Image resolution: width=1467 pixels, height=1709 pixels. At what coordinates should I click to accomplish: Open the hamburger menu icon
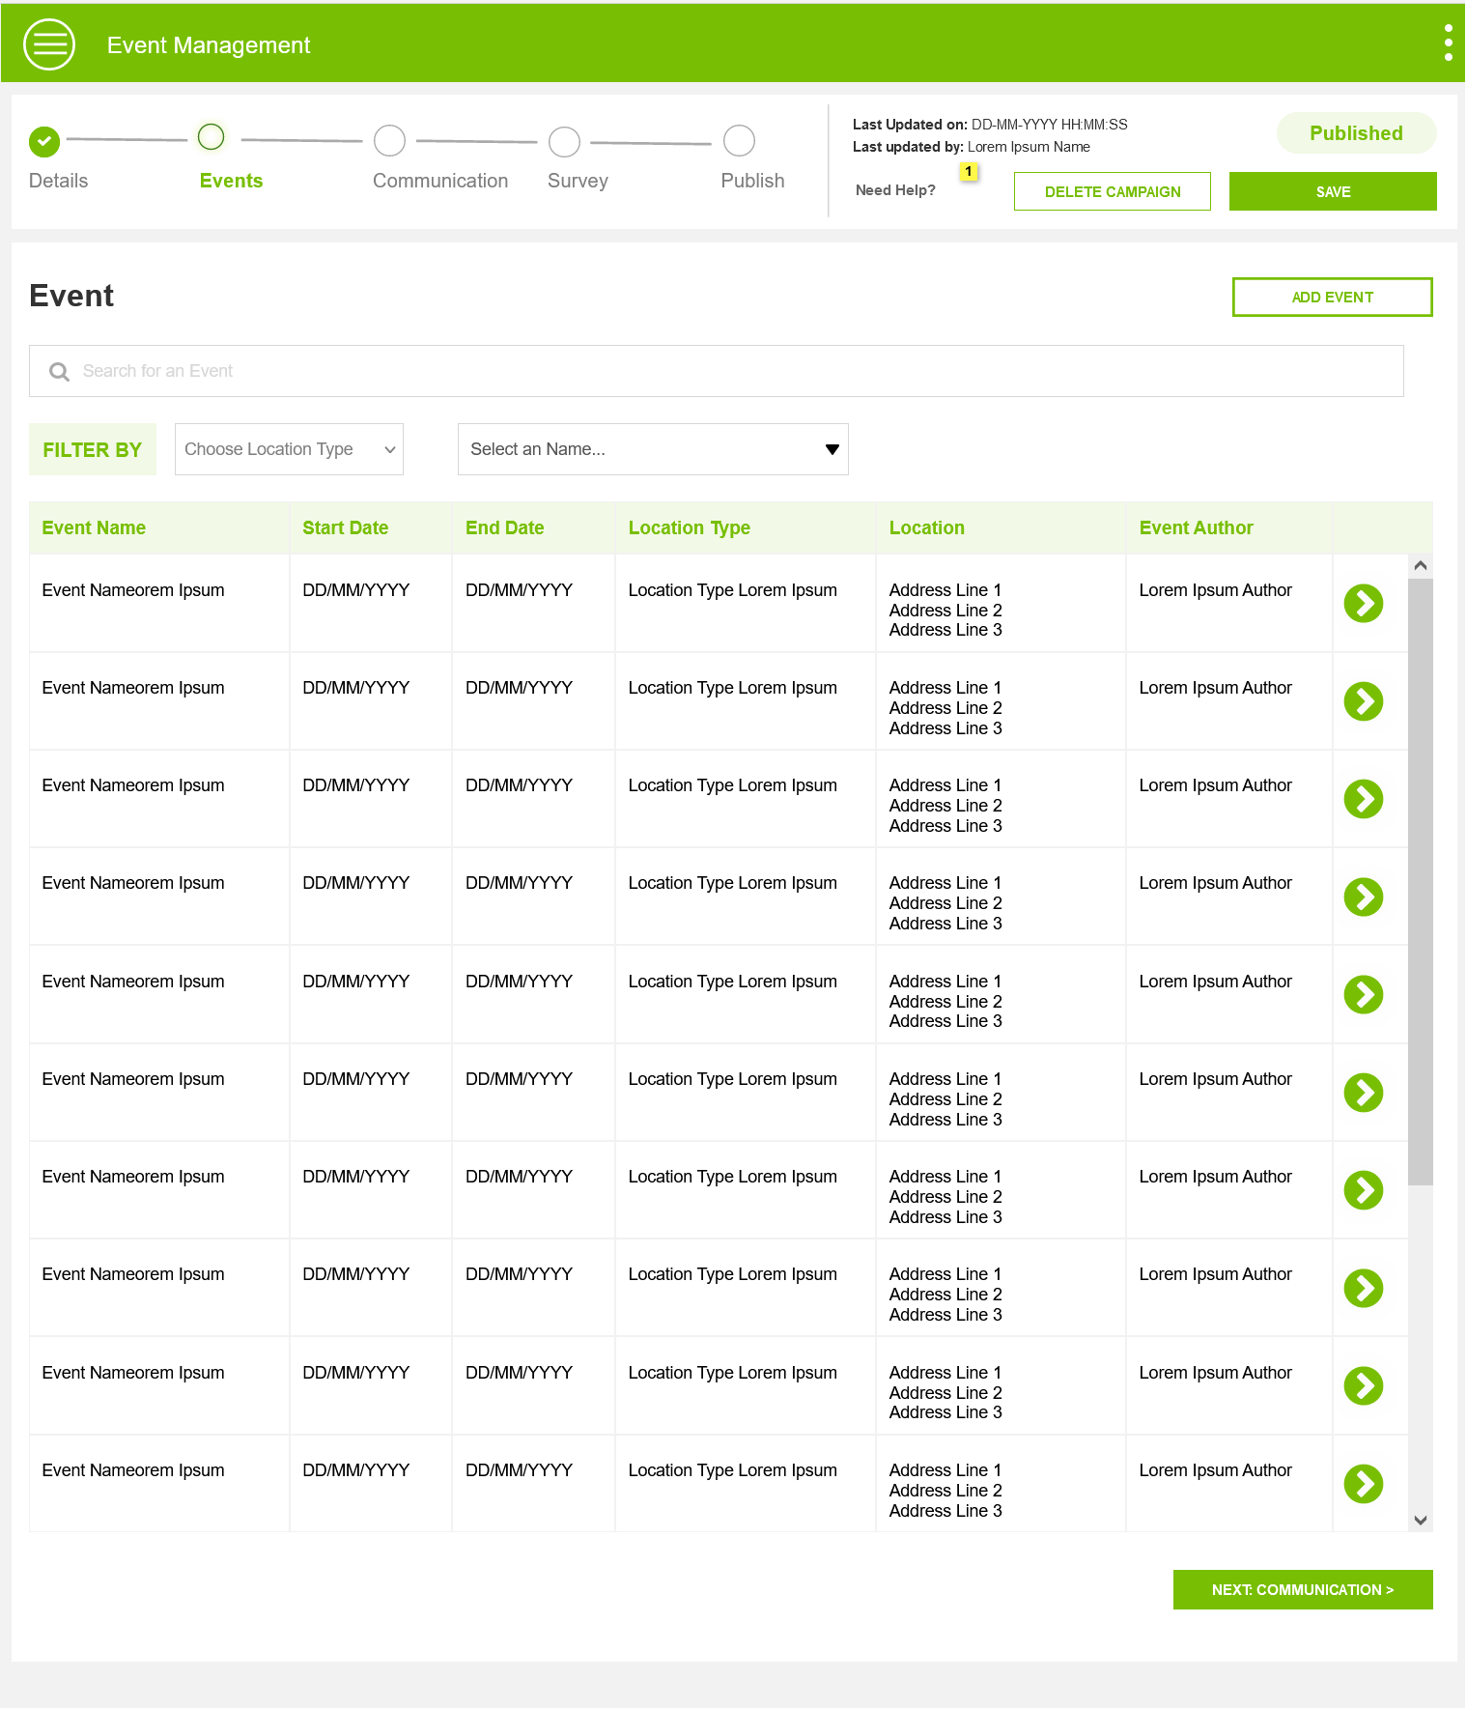click(x=49, y=44)
